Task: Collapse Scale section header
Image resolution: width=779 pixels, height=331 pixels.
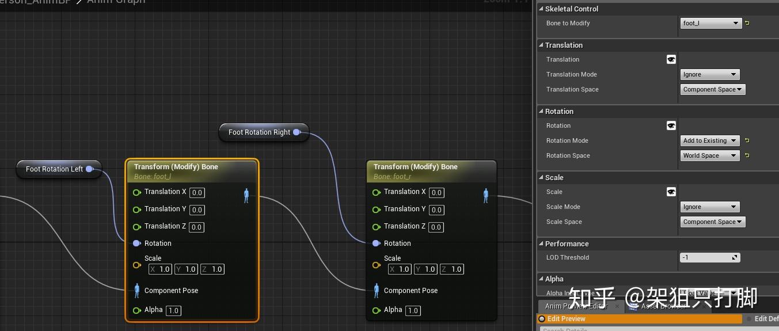Action: tap(541, 177)
